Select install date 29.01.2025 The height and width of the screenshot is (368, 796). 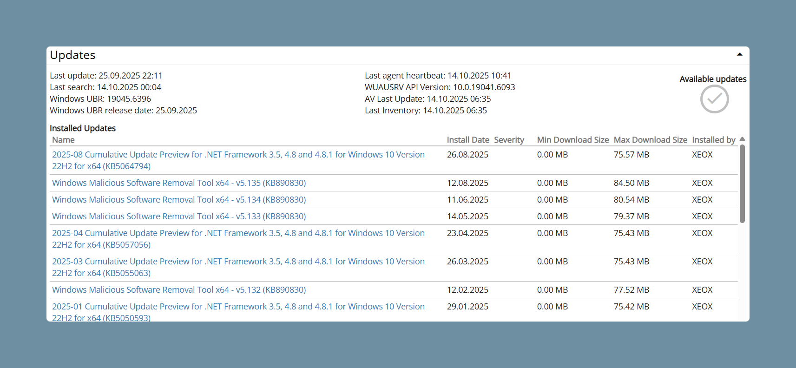click(467, 307)
